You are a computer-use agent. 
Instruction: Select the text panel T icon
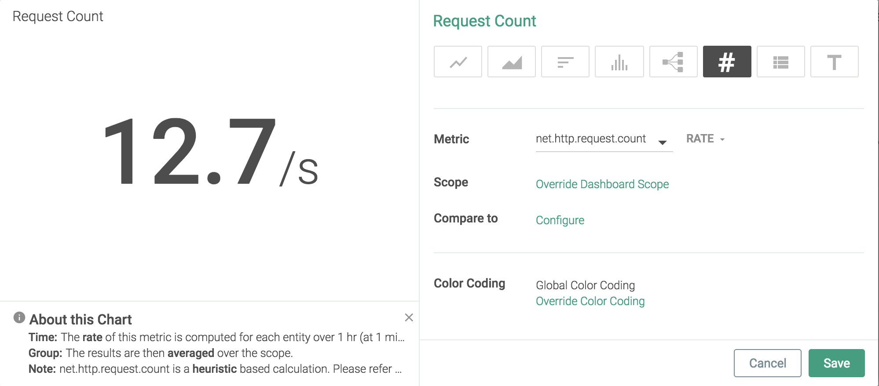click(x=835, y=62)
